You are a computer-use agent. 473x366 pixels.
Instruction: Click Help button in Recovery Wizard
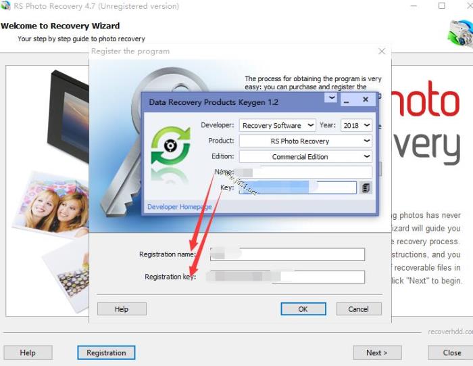28,352
